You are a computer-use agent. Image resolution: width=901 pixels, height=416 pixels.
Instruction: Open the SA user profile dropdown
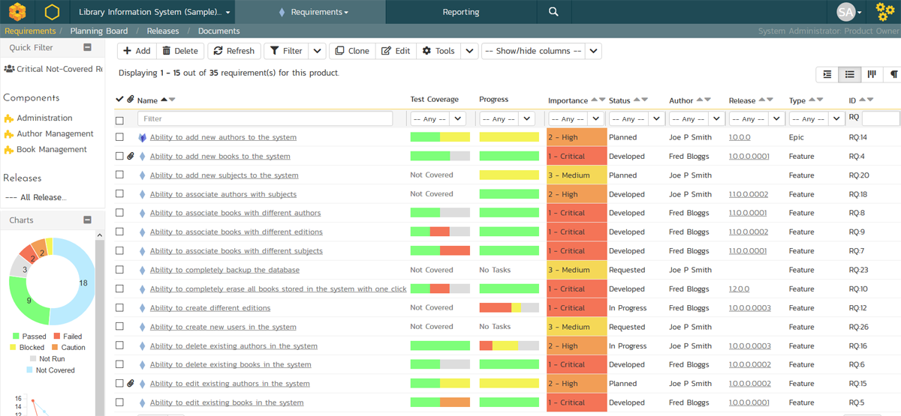tap(849, 12)
